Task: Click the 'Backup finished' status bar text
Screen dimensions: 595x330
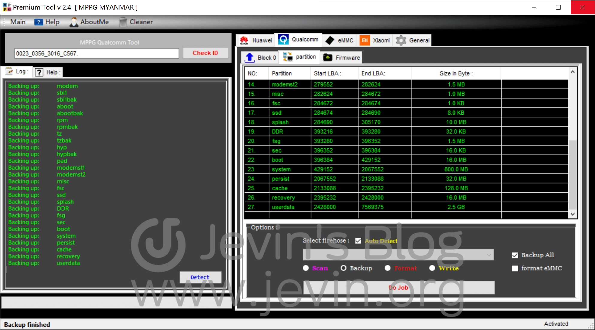Action: 27,325
